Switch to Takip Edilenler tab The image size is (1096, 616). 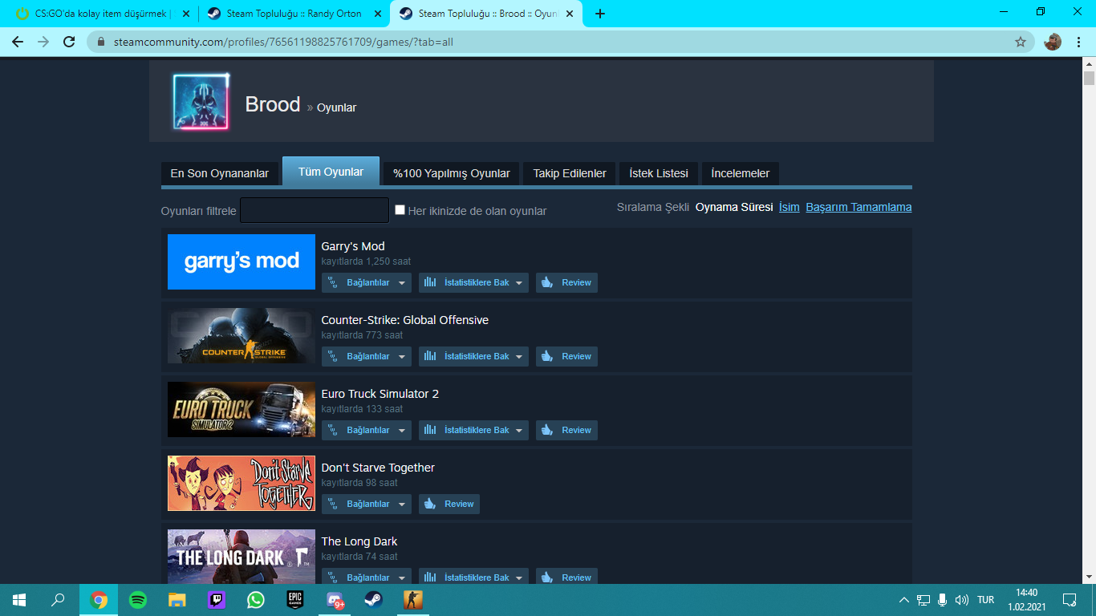tap(570, 173)
